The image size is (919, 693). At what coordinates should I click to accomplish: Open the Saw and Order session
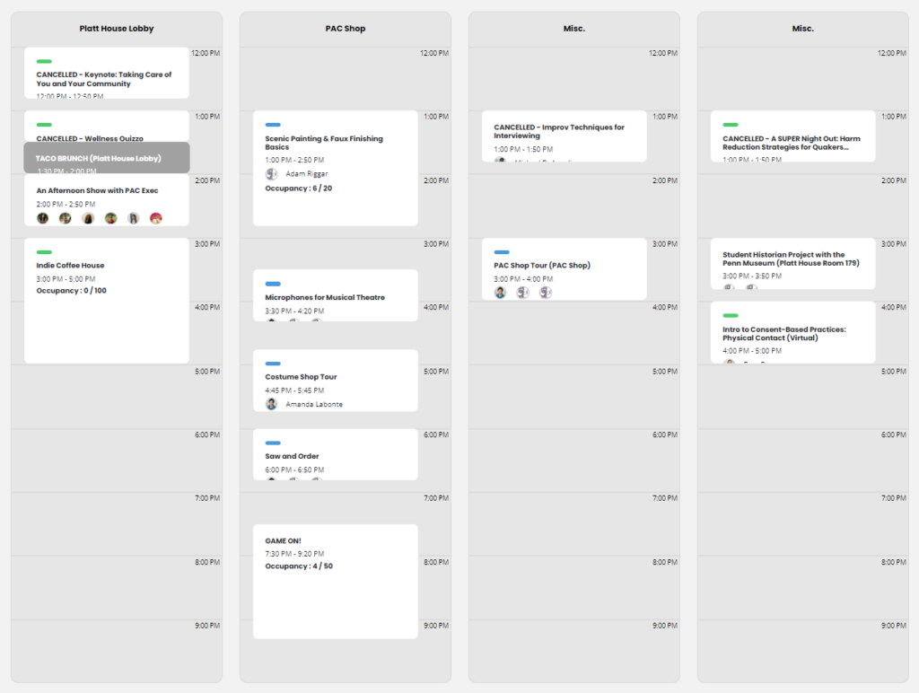336,455
